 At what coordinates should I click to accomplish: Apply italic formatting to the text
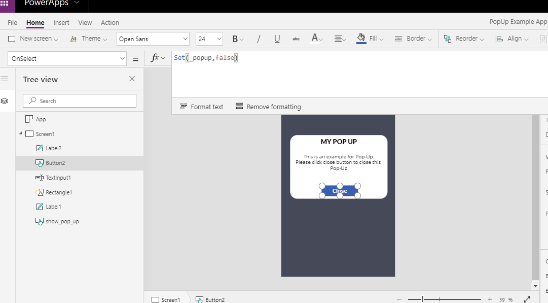click(259, 39)
